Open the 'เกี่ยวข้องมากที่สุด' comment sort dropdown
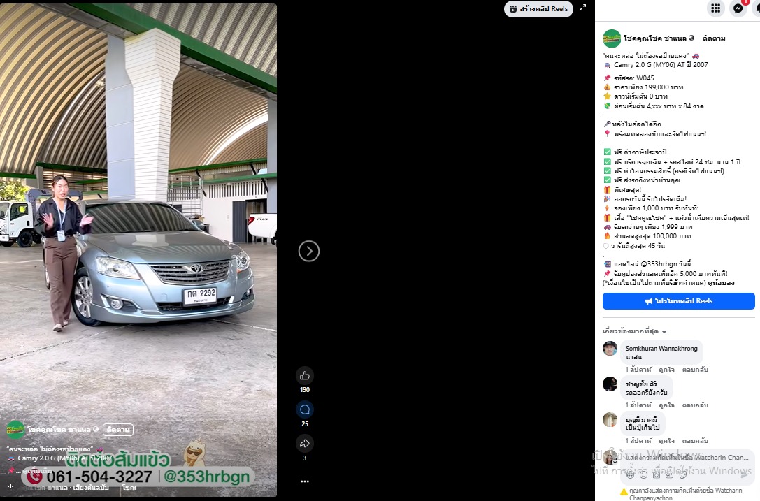The height and width of the screenshot is (501, 760). [634, 331]
